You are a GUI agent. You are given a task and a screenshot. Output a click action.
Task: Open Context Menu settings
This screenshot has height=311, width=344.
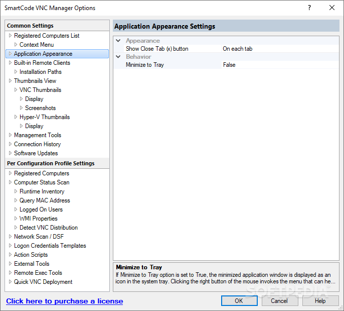(x=37, y=45)
